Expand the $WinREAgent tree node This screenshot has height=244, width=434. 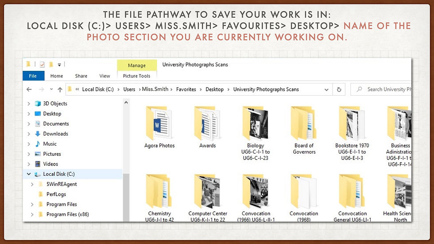coord(32,184)
